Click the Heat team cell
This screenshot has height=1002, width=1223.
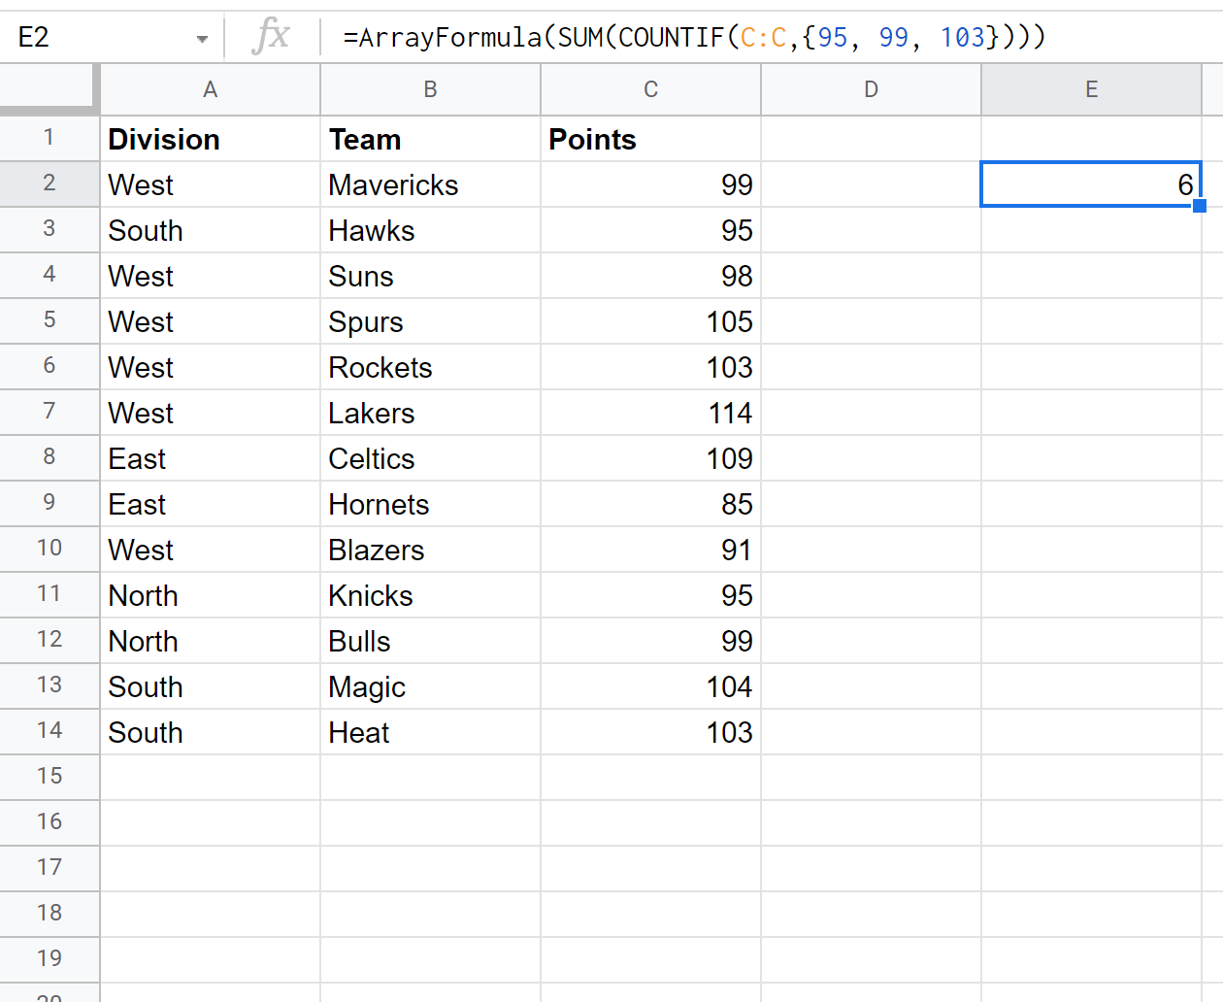tap(430, 733)
